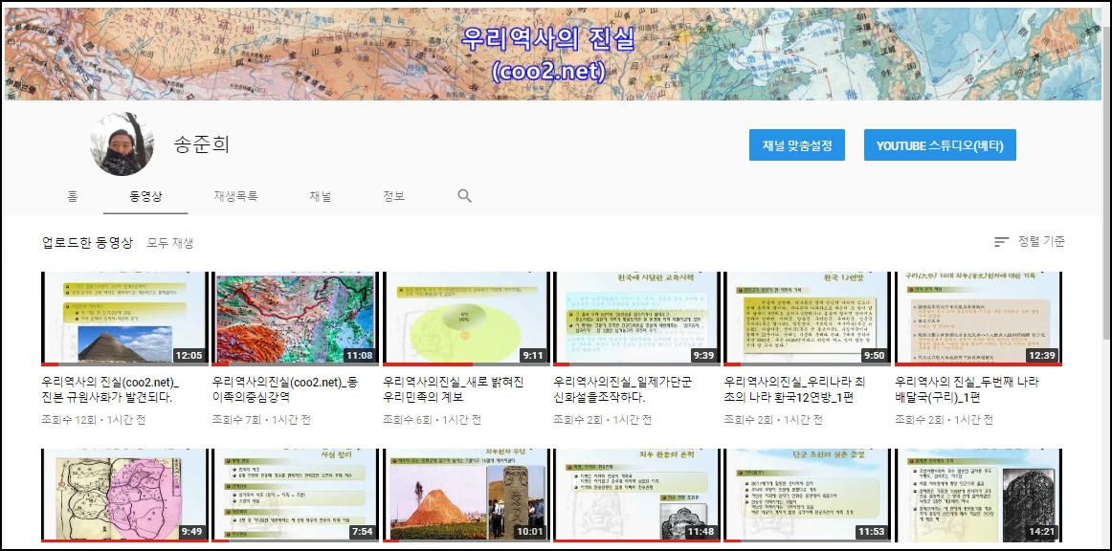This screenshot has width=1112, height=551.
Task: Click the 모두 재생 link
Action: 170,243
